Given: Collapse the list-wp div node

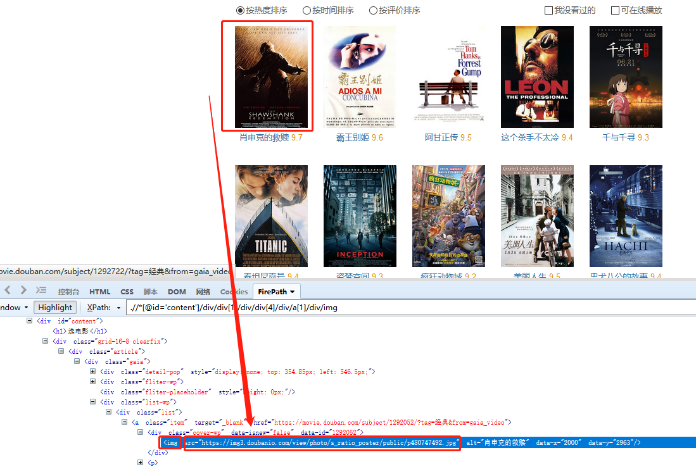Looking at the screenshot, I should point(92,401).
